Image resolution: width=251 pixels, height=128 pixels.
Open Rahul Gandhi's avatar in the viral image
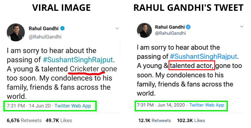(16, 32)
